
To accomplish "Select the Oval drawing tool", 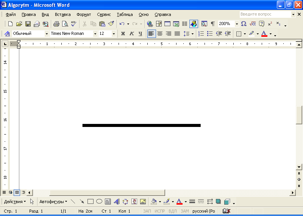I will pos(99,202).
